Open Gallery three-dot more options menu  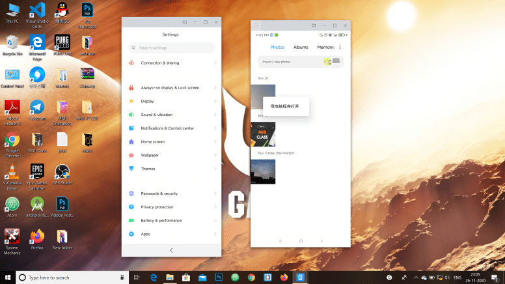340,47
